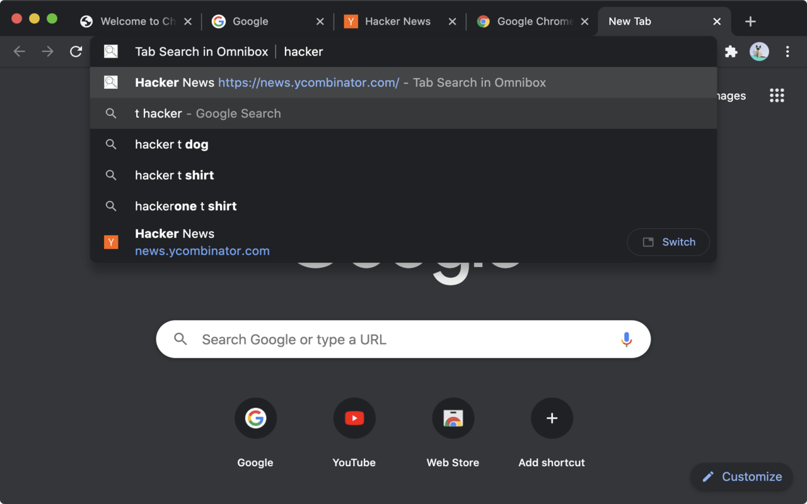Add a new tab with plus button
The width and height of the screenshot is (807, 504).
tap(750, 21)
